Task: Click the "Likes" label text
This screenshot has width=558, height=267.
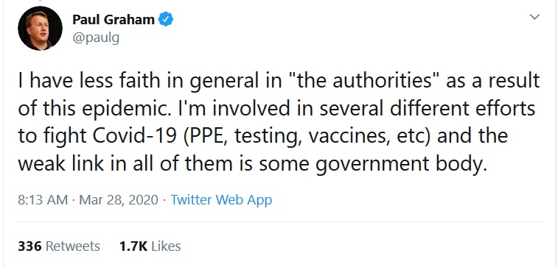Action: [x=166, y=246]
